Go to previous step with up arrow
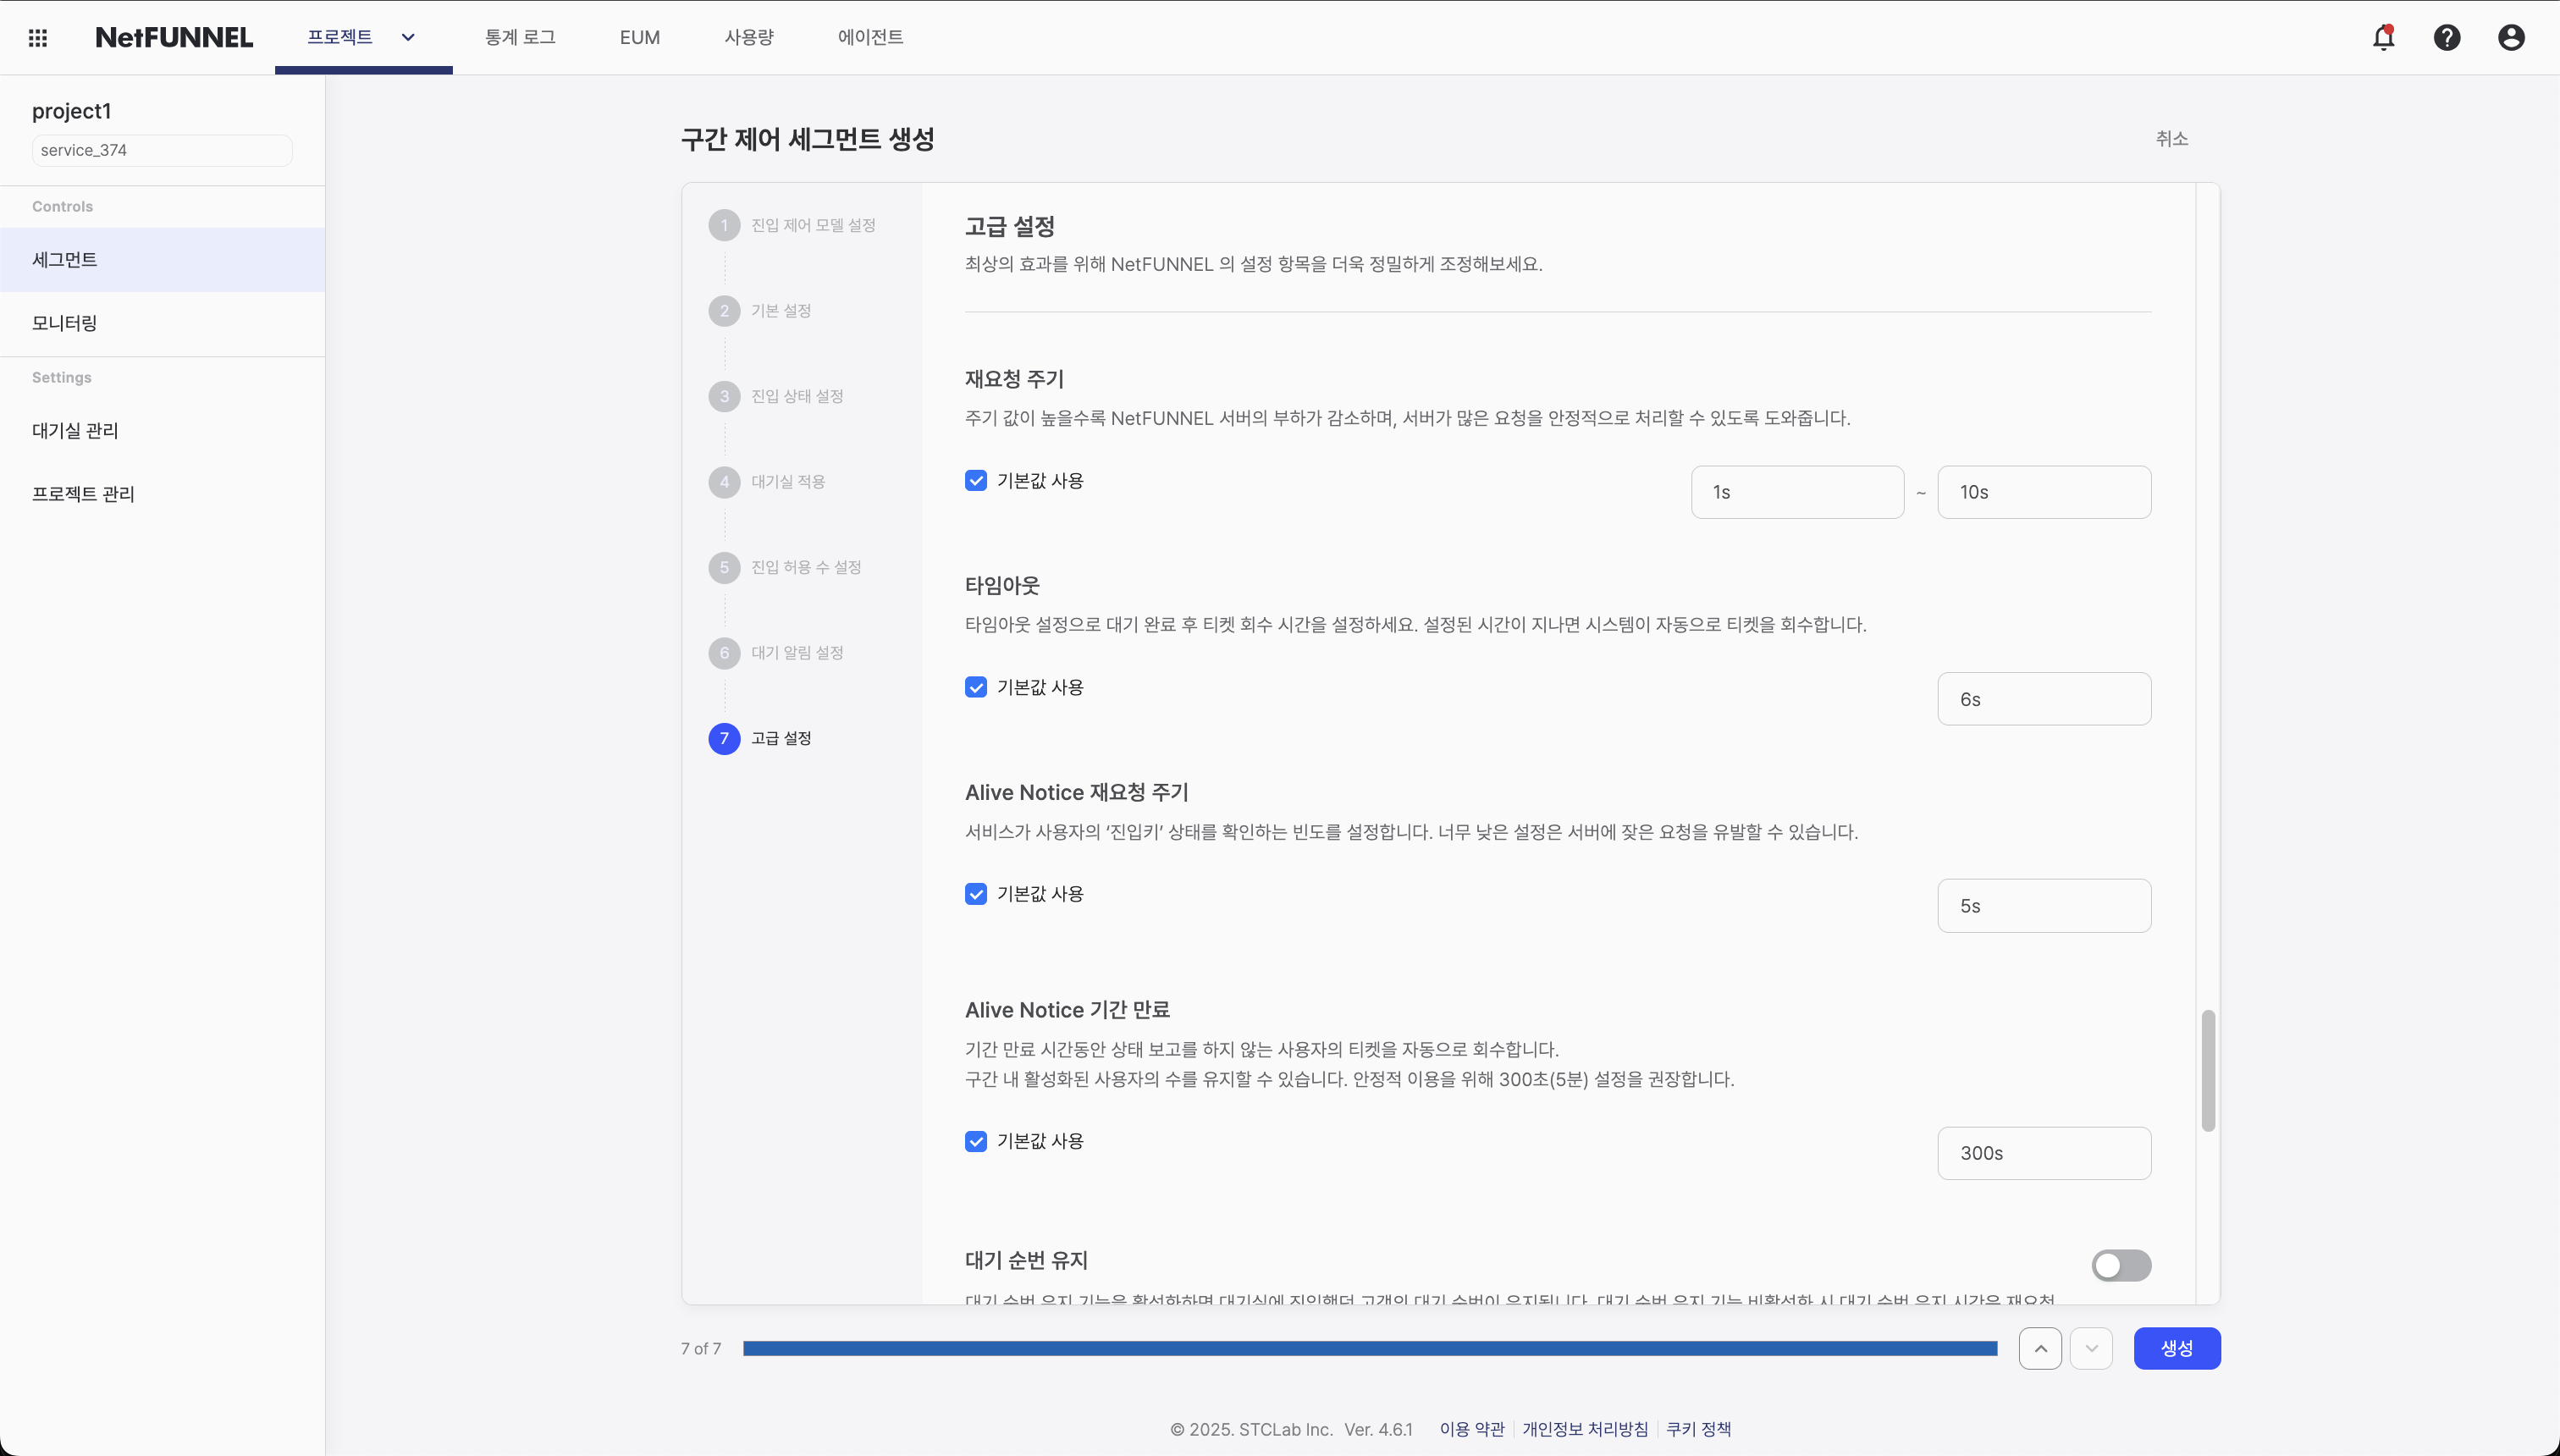The height and width of the screenshot is (1456, 2560). [x=2040, y=1348]
